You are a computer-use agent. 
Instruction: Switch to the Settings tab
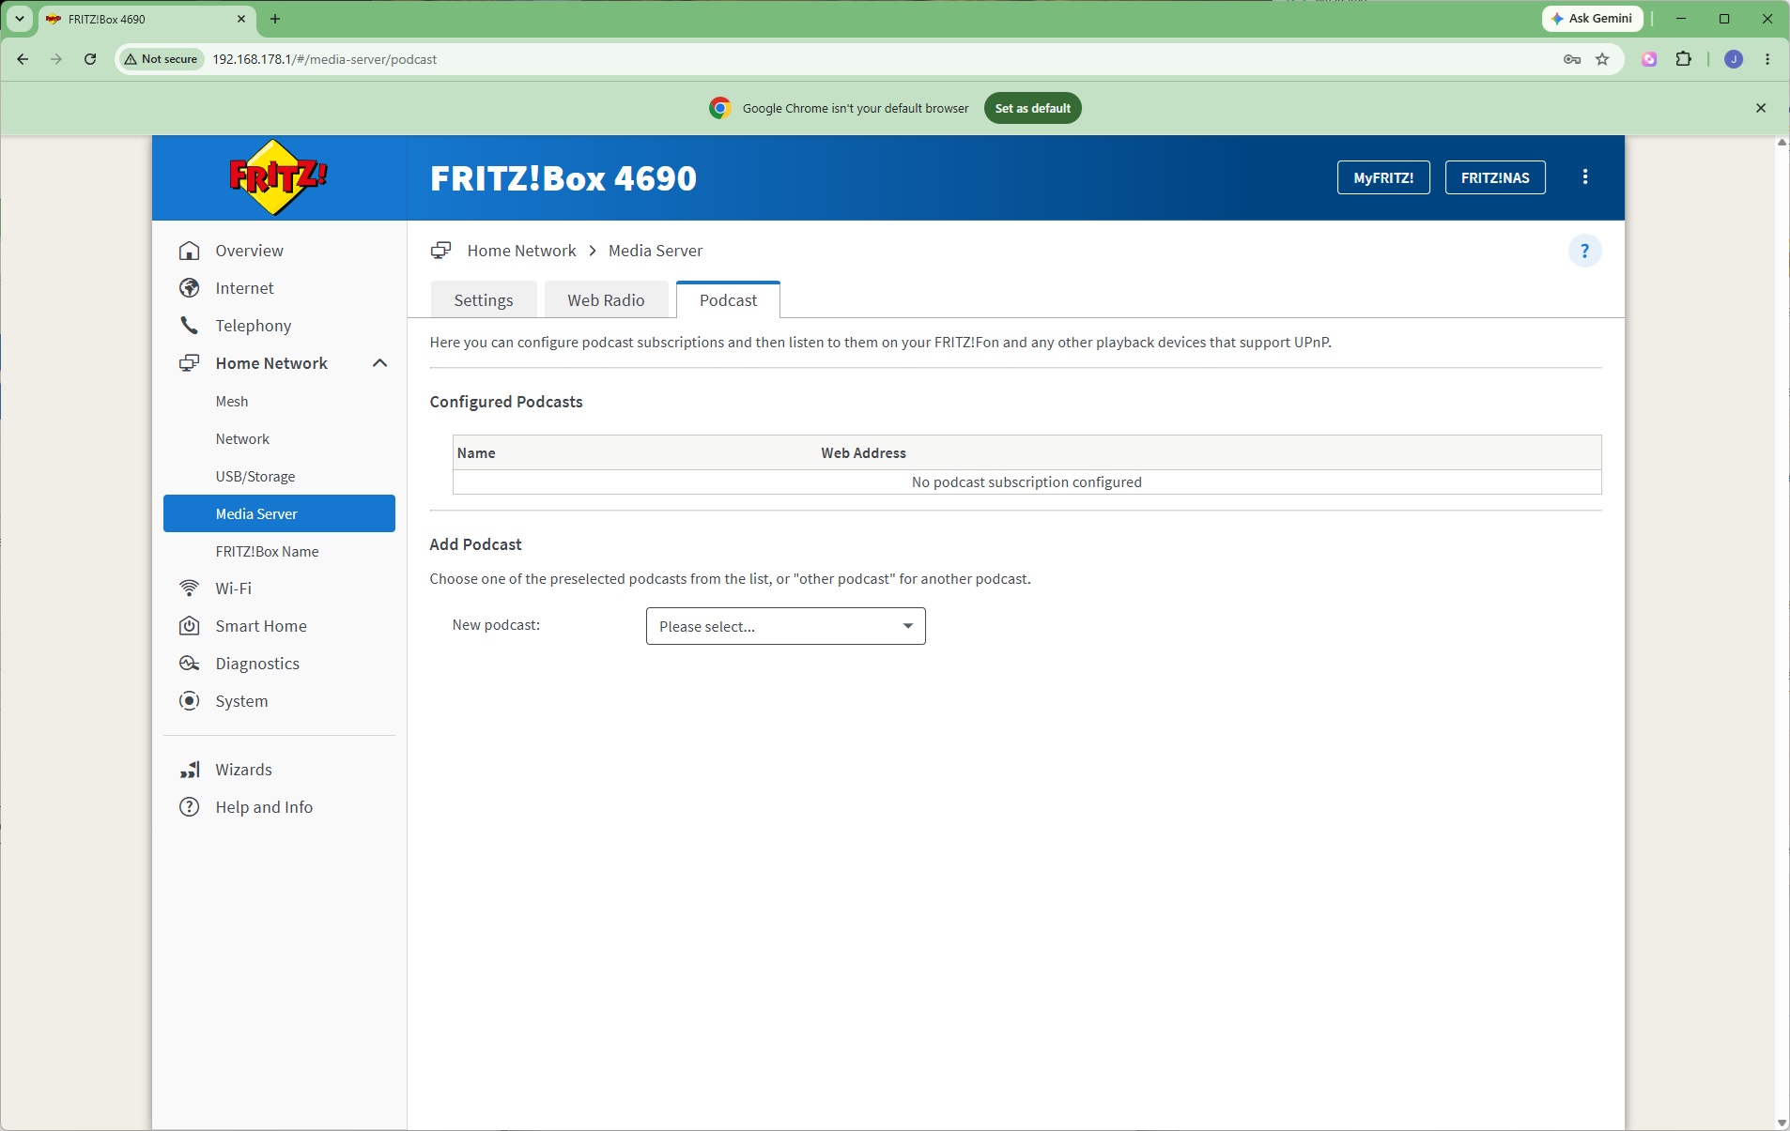point(484,300)
